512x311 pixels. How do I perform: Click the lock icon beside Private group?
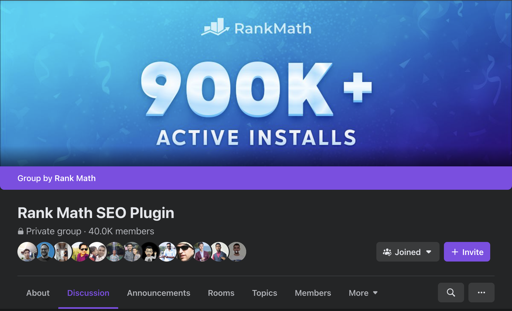coord(21,231)
